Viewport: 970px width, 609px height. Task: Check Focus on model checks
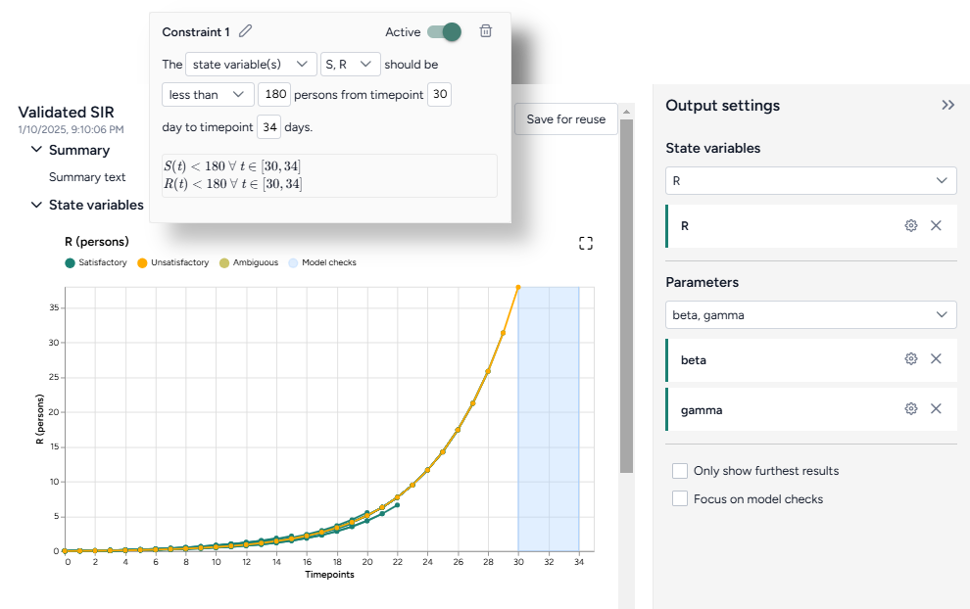(x=680, y=499)
